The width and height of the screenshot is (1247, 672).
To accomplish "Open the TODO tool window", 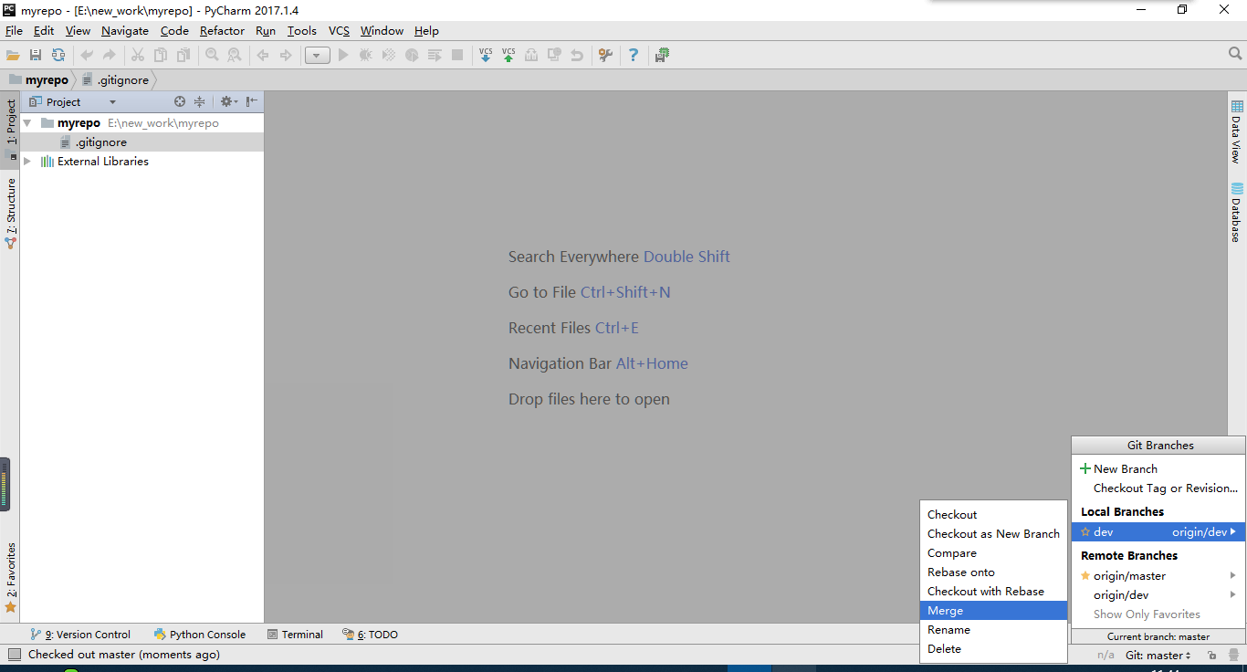I will (370, 635).
